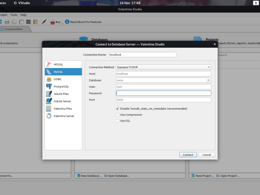Image resolution: width=260 pixels, height=195 pixels.
Task: Select the ODBC database icon
Action: tap(49, 79)
